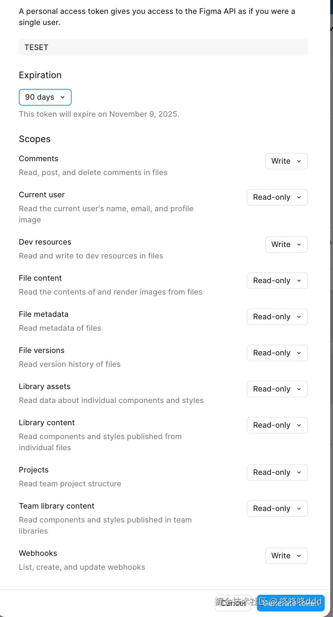
Task: Click the File metadata Read-only chevron arrow
Action: [x=299, y=317]
